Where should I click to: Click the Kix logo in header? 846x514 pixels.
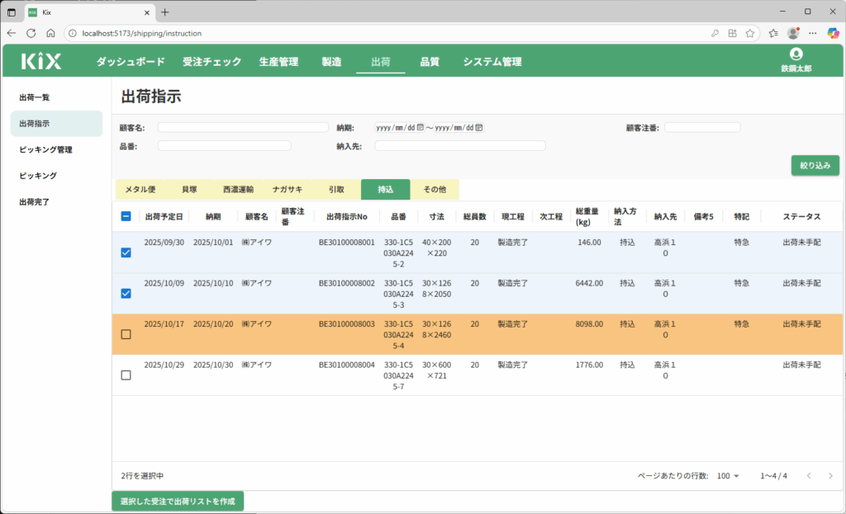click(x=41, y=61)
